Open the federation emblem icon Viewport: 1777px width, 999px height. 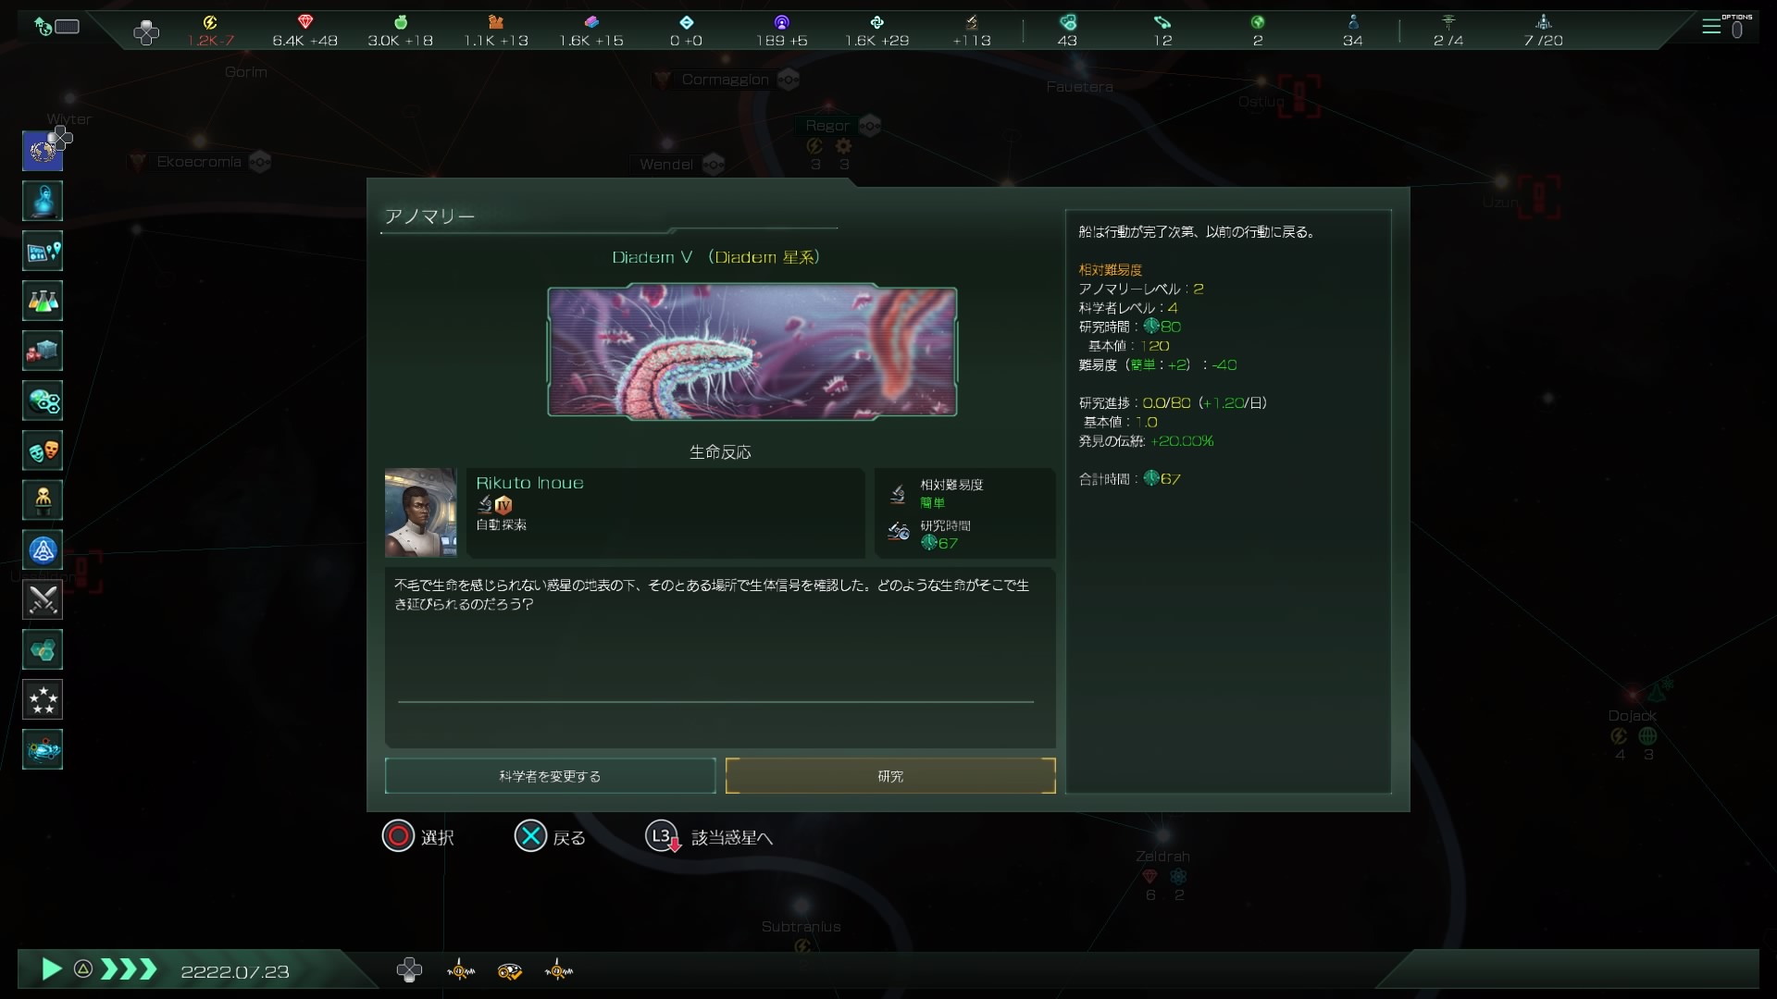point(43,550)
